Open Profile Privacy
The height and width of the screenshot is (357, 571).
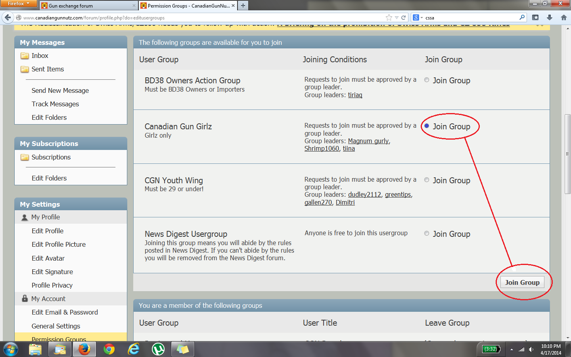click(x=52, y=285)
